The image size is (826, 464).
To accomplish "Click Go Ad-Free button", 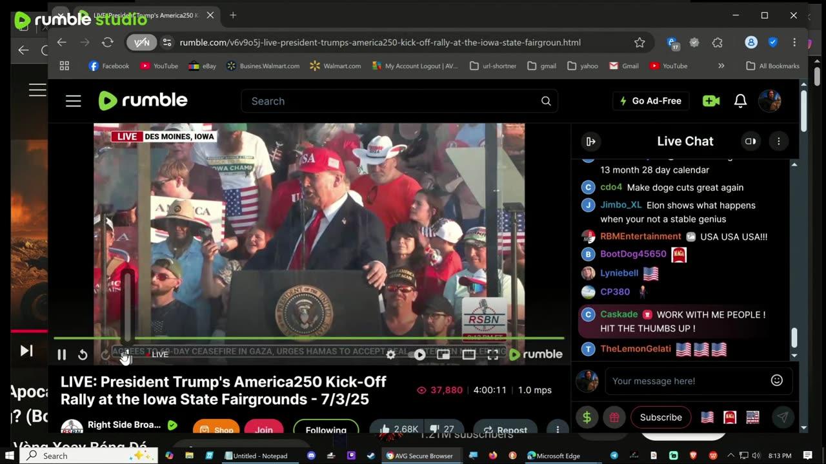I will click(650, 101).
